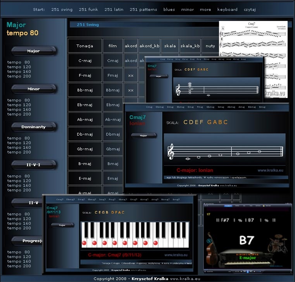Click the Major button in the Ionian scale window
The height and width of the screenshot is (282, 295).
pos(144,135)
